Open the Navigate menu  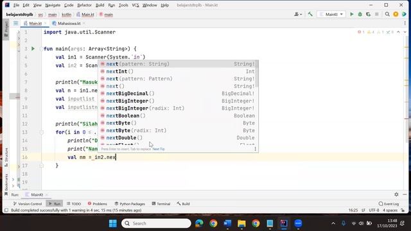click(x=53, y=5)
